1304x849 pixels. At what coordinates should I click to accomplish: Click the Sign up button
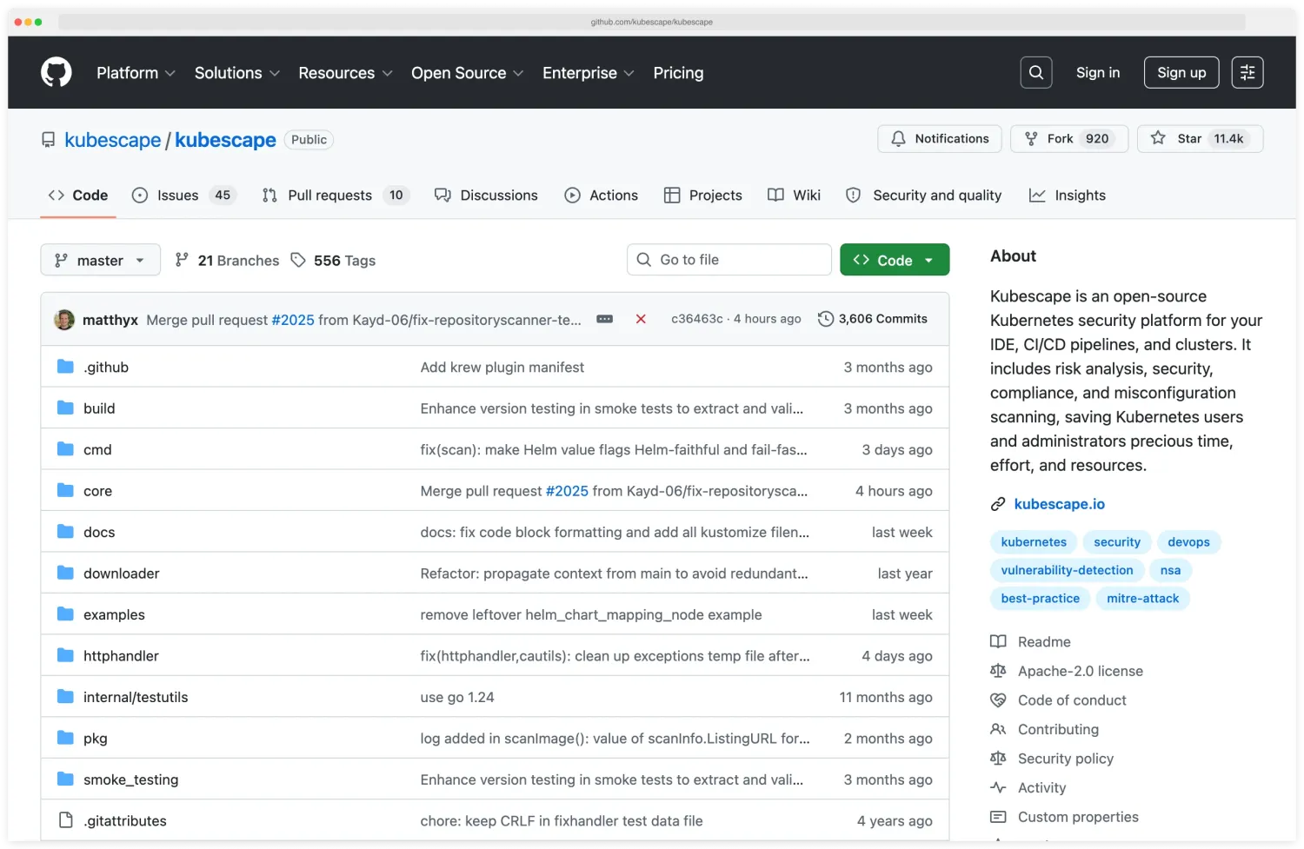coord(1181,73)
